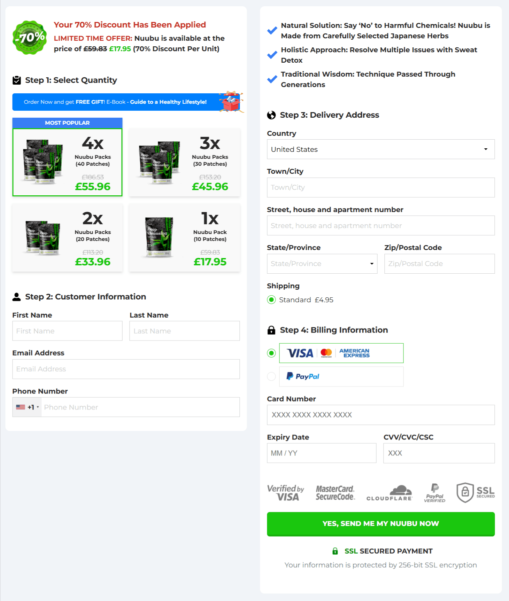Open the State/Province dropdown
509x601 pixels.
tap(322, 264)
